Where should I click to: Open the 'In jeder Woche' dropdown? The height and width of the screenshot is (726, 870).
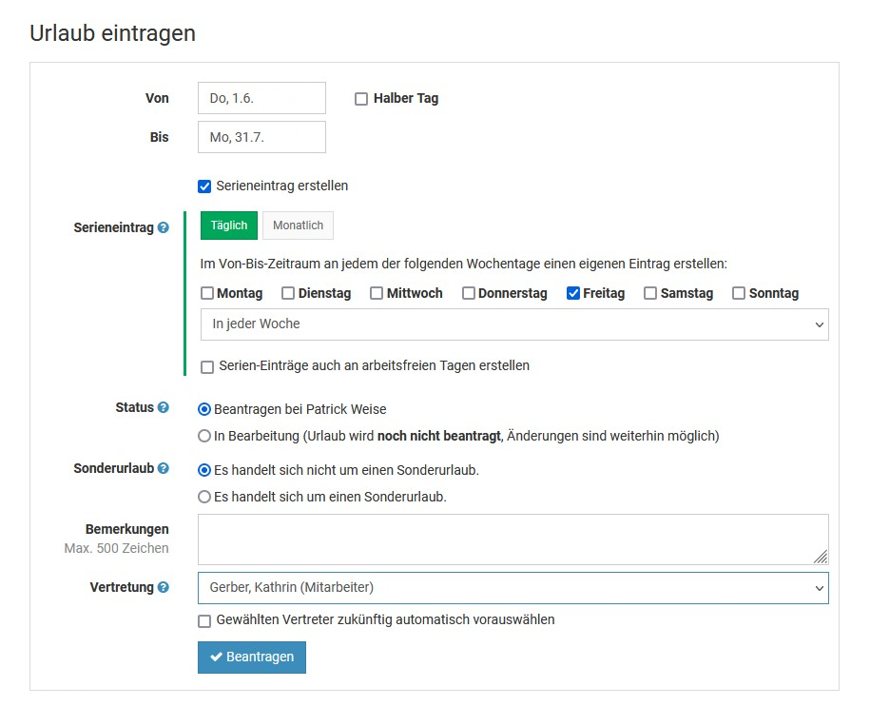click(x=513, y=324)
